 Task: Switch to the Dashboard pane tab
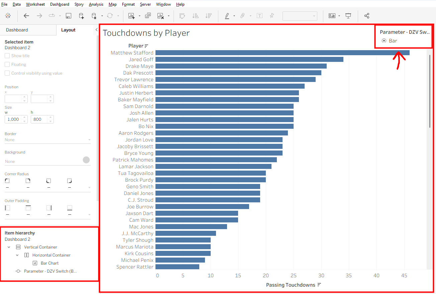(x=17, y=30)
